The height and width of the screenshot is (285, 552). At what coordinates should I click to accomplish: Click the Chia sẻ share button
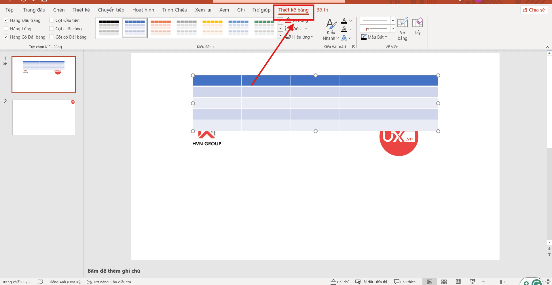[534, 10]
